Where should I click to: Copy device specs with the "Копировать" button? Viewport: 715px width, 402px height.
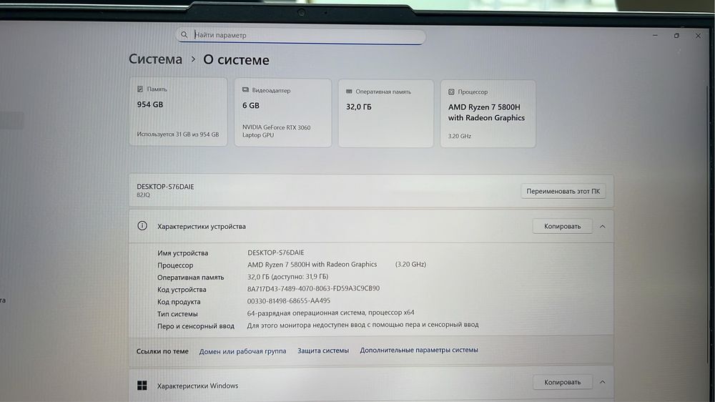click(562, 226)
